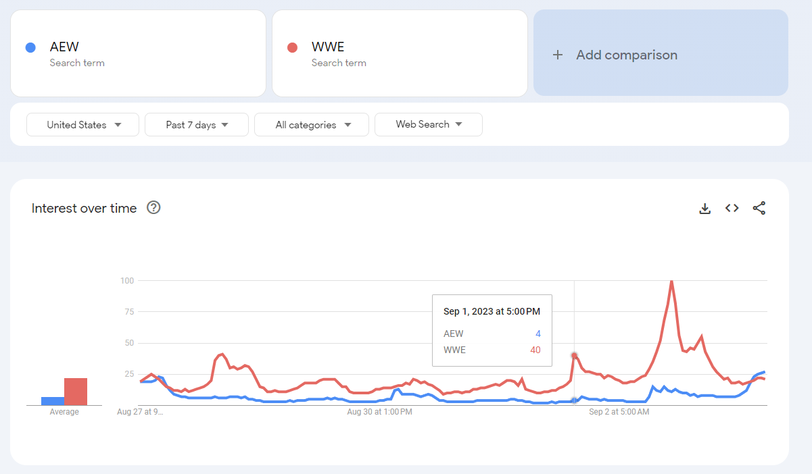Click the blue AEW color dot

click(x=30, y=47)
